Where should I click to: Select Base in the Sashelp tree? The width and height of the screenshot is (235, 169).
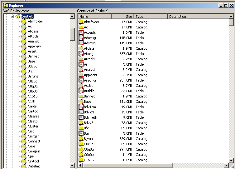31,61
